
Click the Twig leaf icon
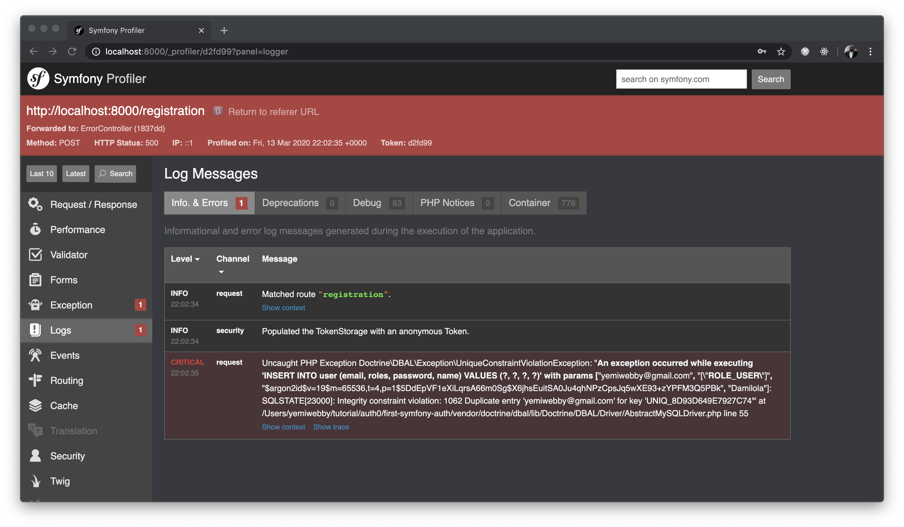35,481
